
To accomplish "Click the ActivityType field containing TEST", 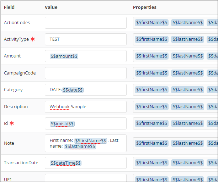I will (x=85, y=39).
